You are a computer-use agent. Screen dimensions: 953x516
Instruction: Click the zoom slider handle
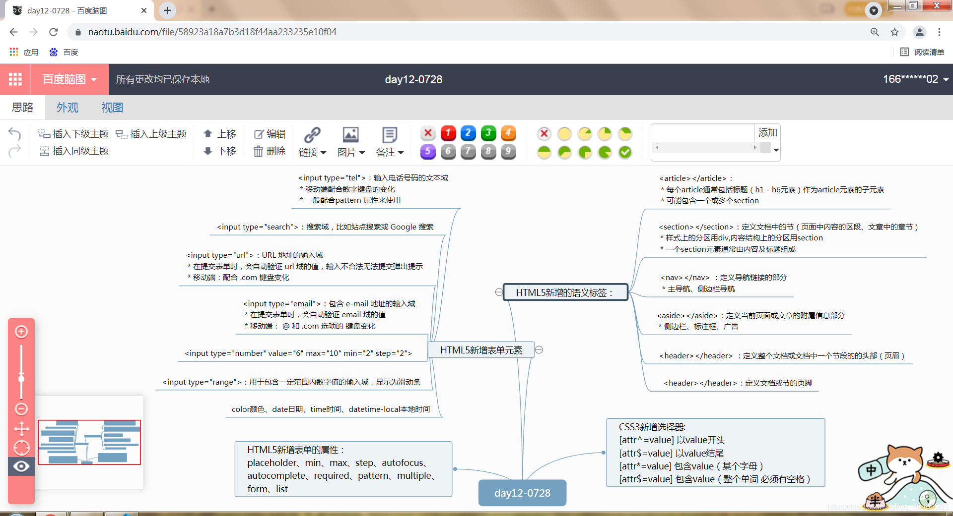coord(21,379)
